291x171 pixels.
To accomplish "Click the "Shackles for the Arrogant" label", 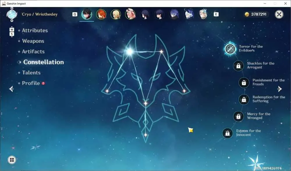I will [x=260, y=65].
